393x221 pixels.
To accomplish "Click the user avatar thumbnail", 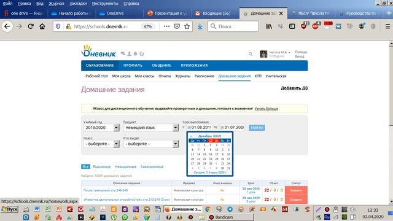I will pos(263,54).
